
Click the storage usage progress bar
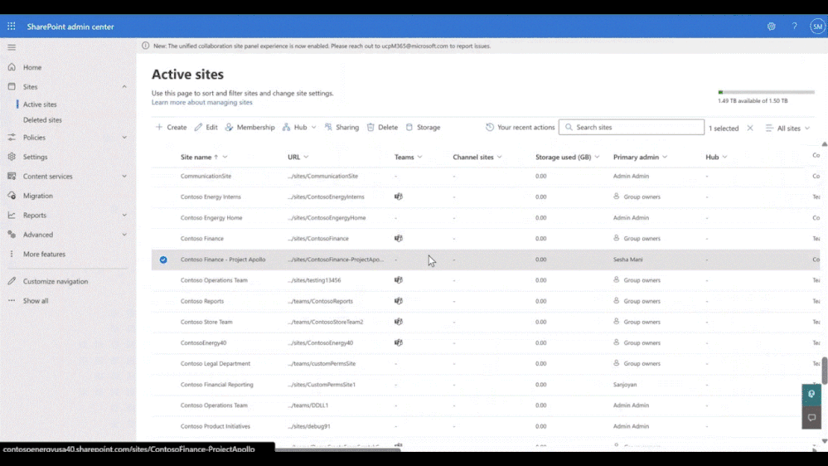(x=766, y=93)
